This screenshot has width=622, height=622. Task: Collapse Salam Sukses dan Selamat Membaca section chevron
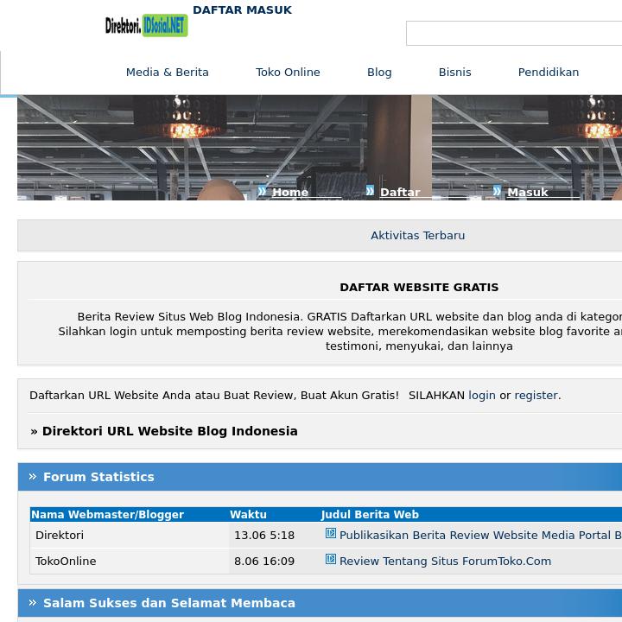pyautogui.click(x=33, y=602)
